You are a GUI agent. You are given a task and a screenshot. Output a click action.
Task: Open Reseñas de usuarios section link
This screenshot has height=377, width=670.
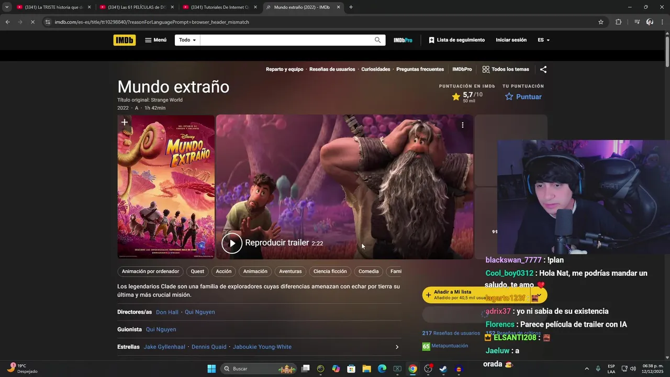click(332, 69)
